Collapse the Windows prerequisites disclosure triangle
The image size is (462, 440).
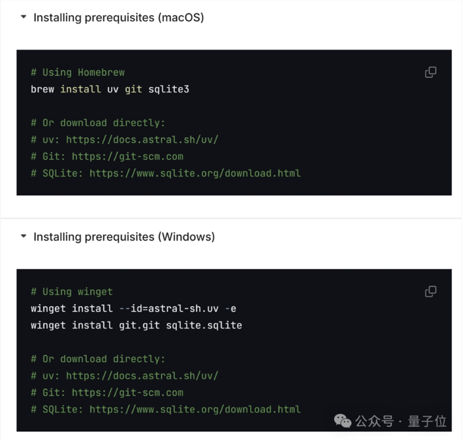[23, 237]
